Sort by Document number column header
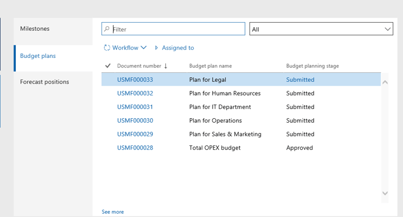 click(139, 66)
